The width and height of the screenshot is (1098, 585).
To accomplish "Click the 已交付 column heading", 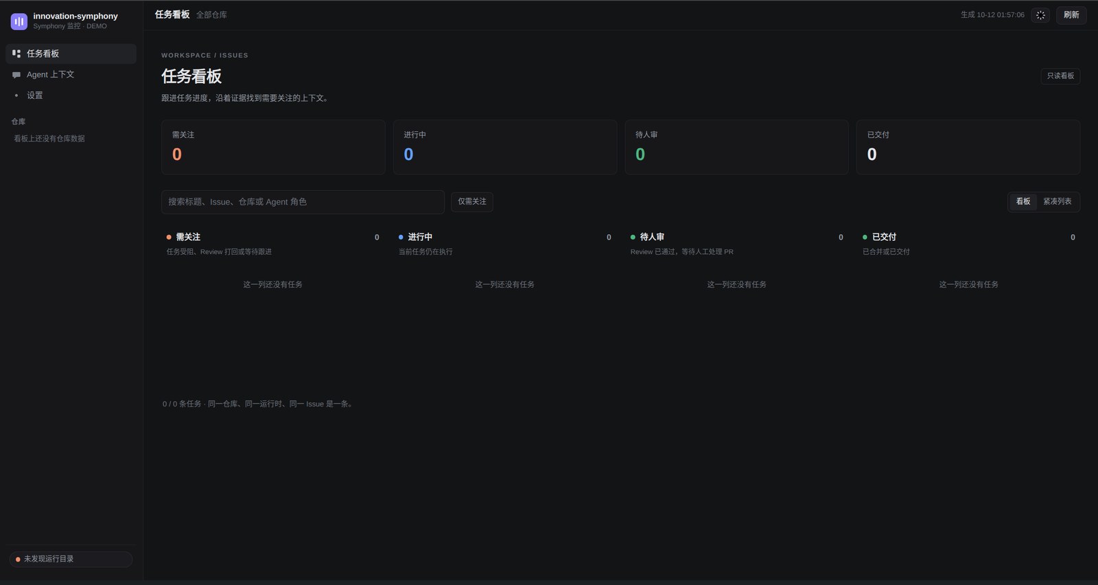I will [884, 237].
